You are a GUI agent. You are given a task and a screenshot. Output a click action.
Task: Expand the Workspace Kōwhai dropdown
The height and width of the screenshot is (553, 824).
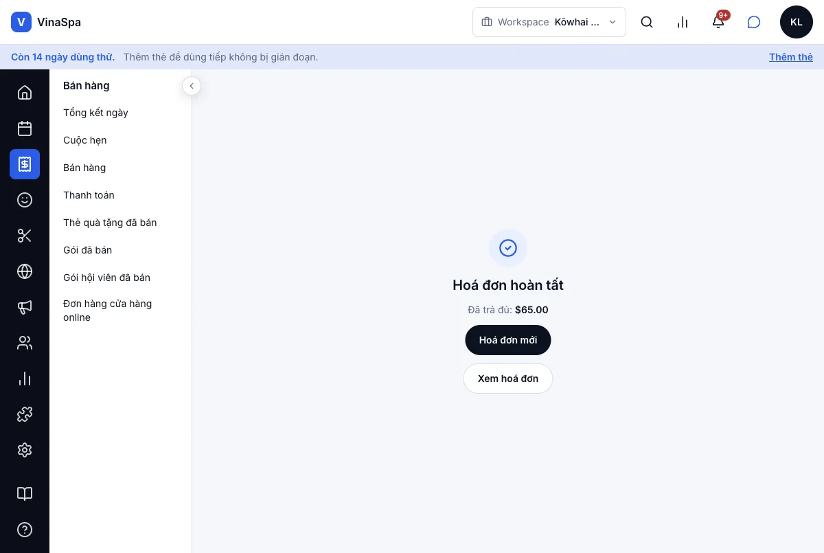549,22
